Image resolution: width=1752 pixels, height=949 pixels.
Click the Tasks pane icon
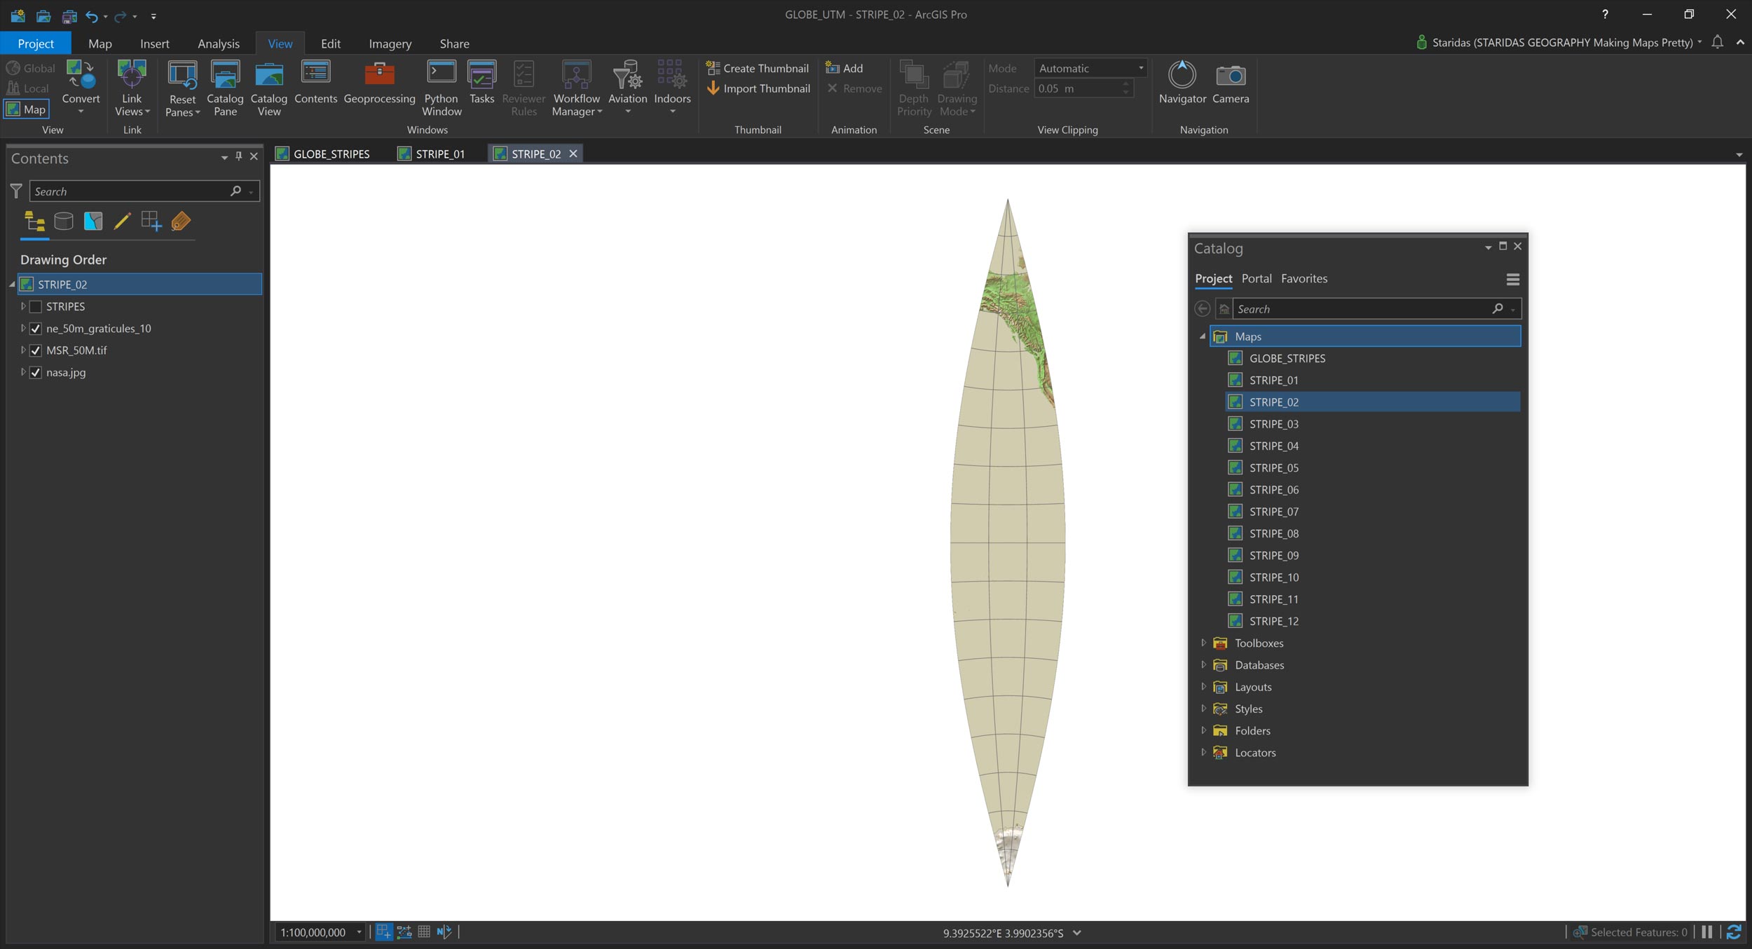point(481,83)
